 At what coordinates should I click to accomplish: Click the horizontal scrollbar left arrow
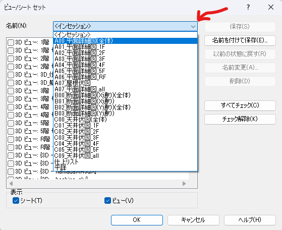11,184
